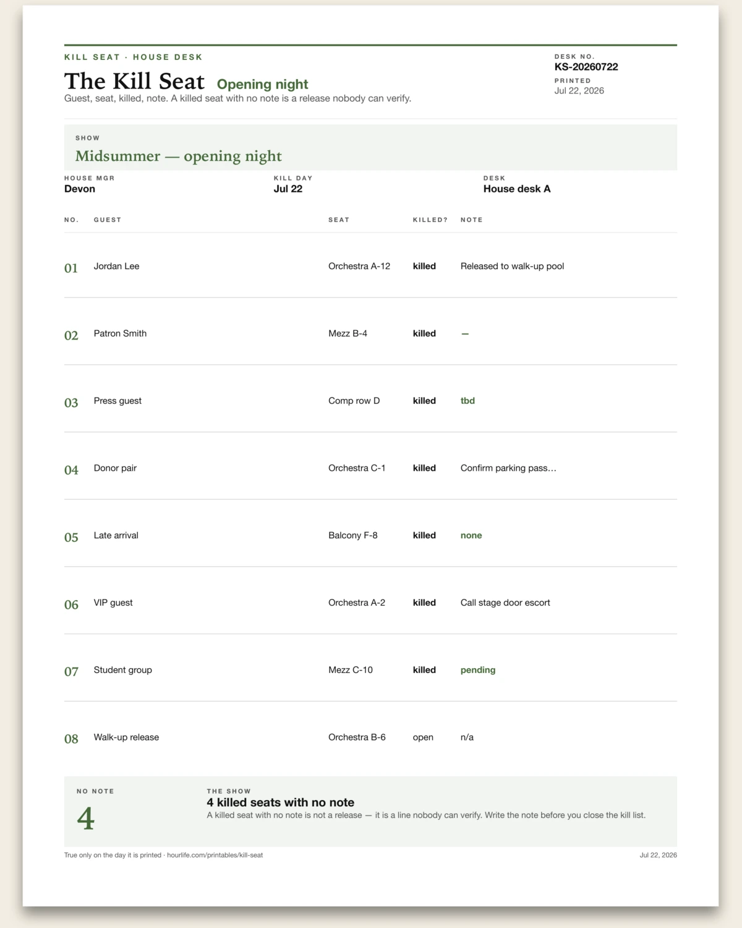Click the 'The Kill Seat' title
742x928 pixels.
click(x=134, y=82)
